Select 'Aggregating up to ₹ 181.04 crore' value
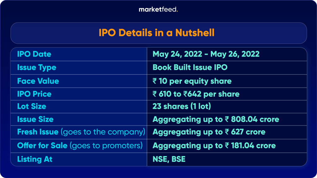317x178 pixels. coord(214,146)
